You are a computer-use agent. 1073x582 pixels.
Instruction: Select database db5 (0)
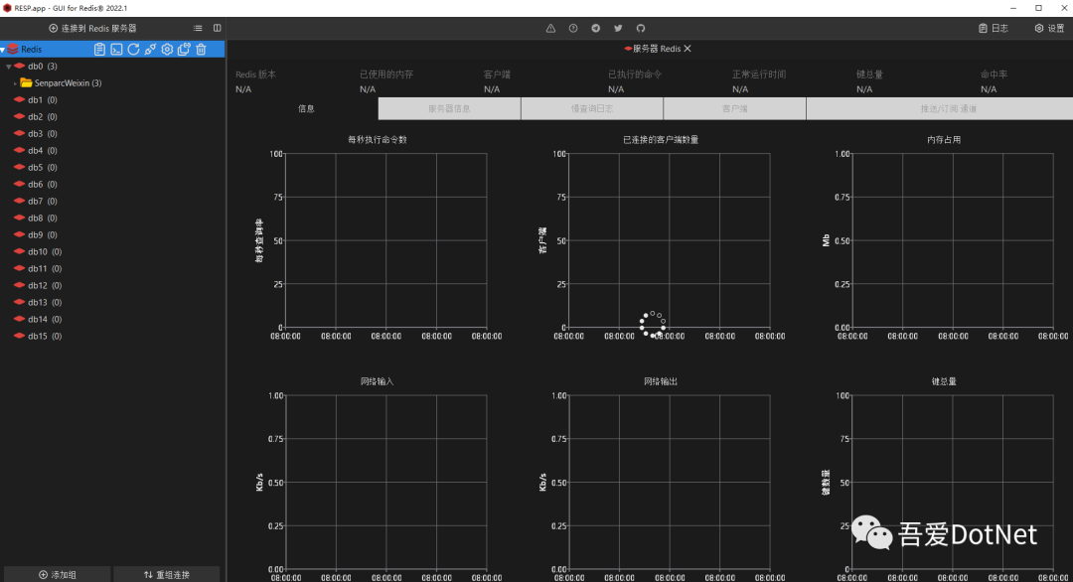coord(43,168)
